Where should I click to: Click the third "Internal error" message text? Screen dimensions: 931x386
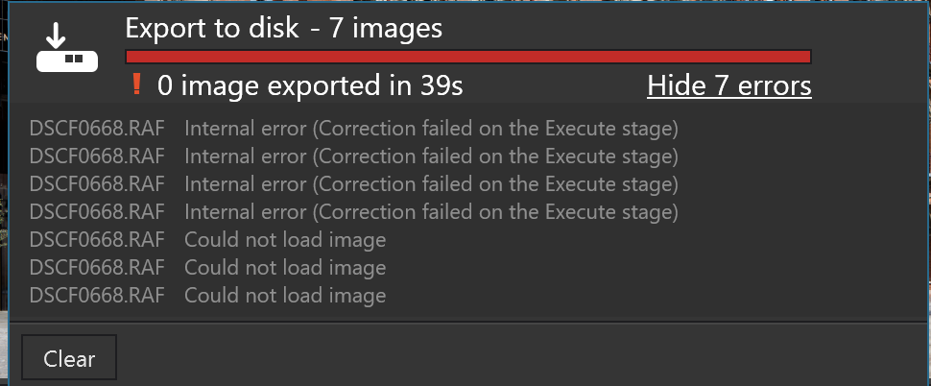pyautogui.click(x=431, y=183)
